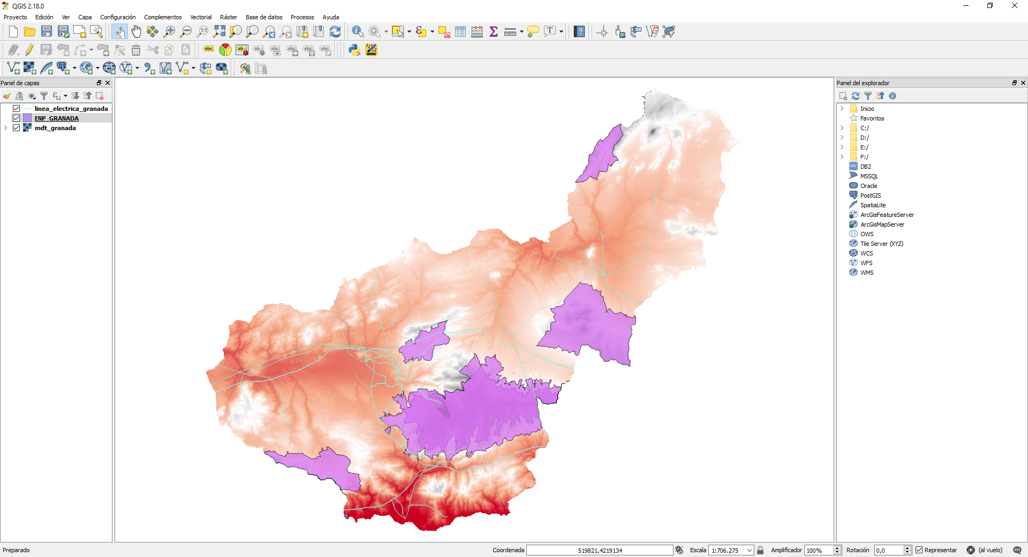Viewport: 1028px width, 557px height.
Task: Click the Add Raster Layer icon
Action: click(30, 68)
